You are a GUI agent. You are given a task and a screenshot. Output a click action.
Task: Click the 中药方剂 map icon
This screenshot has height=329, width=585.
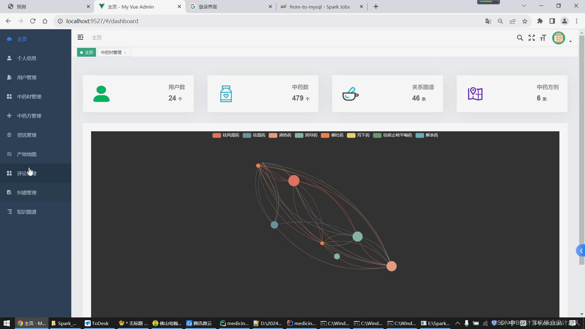point(475,94)
